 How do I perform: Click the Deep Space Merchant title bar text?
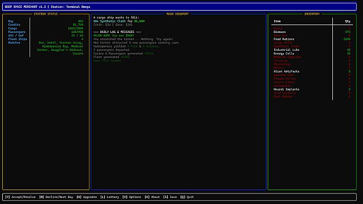tap(47, 7)
